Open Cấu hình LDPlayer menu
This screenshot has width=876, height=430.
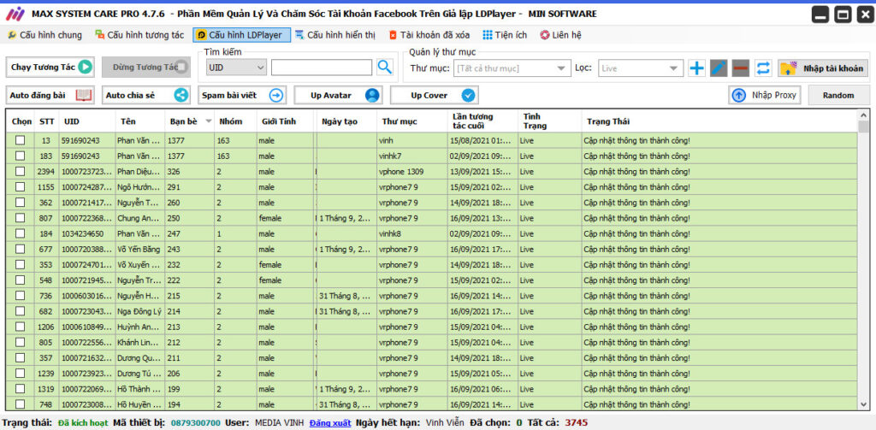tap(241, 35)
